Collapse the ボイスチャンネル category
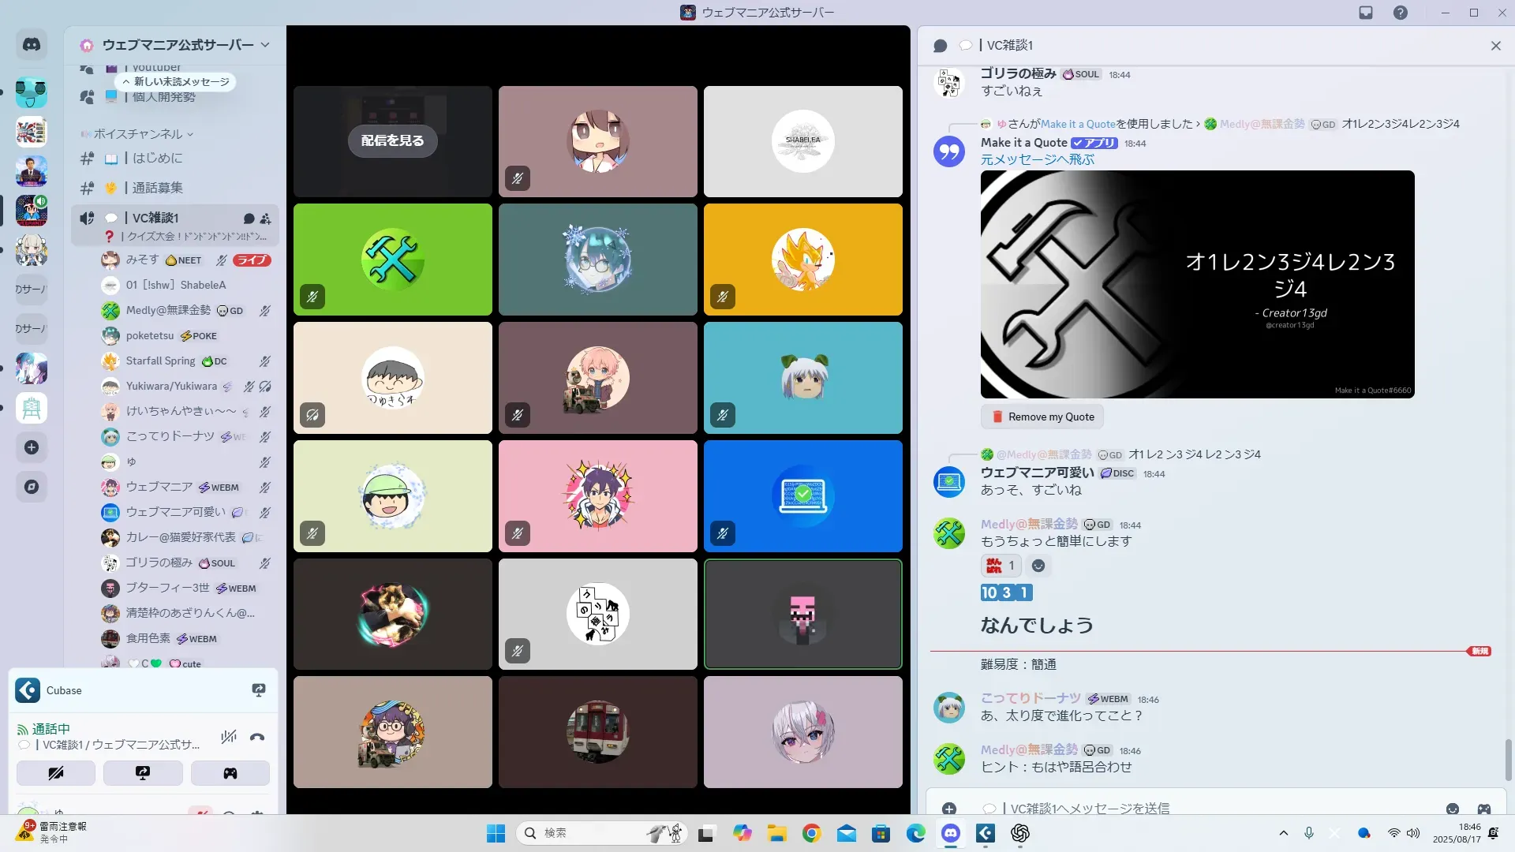This screenshot has height=852, width=1515. tap(138, 134)
